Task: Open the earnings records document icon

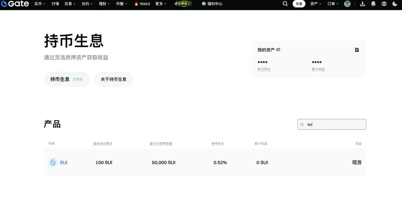Action: (357, 50)
